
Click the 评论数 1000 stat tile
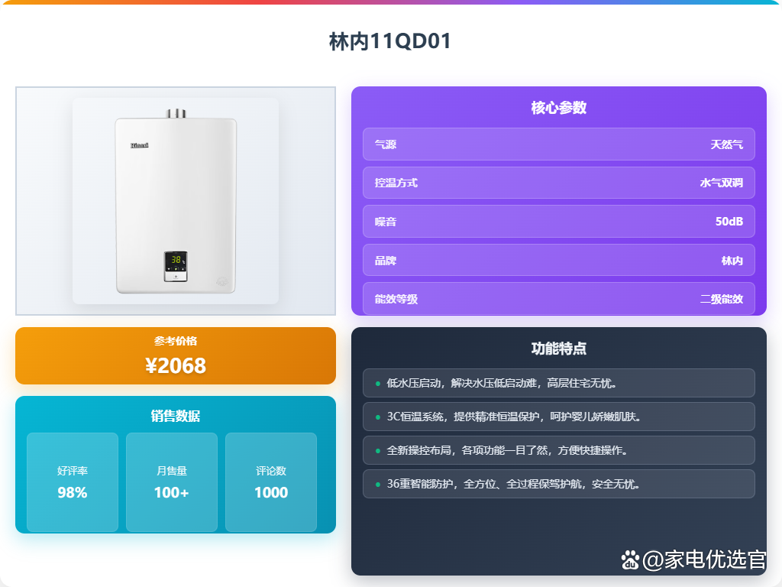271,482
